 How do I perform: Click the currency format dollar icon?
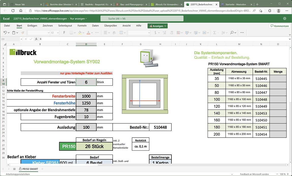pyautogui.click(x=155, y=33)
